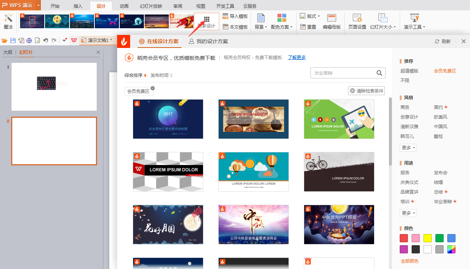The image size is (470, 269).
Task: Switch to the 开始 ribbon tab
Action: click(55, 6)
